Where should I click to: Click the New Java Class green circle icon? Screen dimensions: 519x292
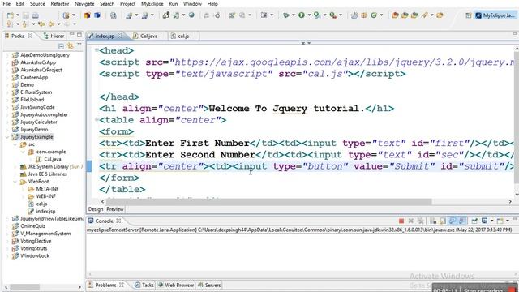click(374, 15)
